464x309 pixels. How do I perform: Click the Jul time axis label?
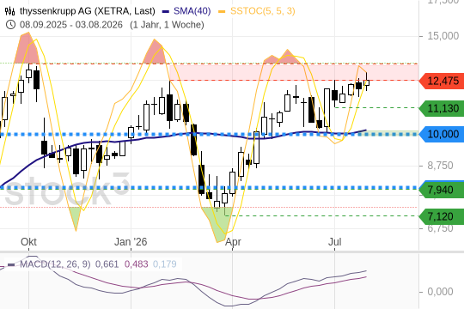(335, 242)
